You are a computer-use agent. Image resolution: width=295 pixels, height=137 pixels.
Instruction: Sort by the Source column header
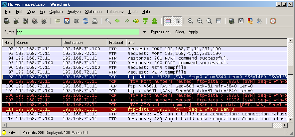point(38,43)
